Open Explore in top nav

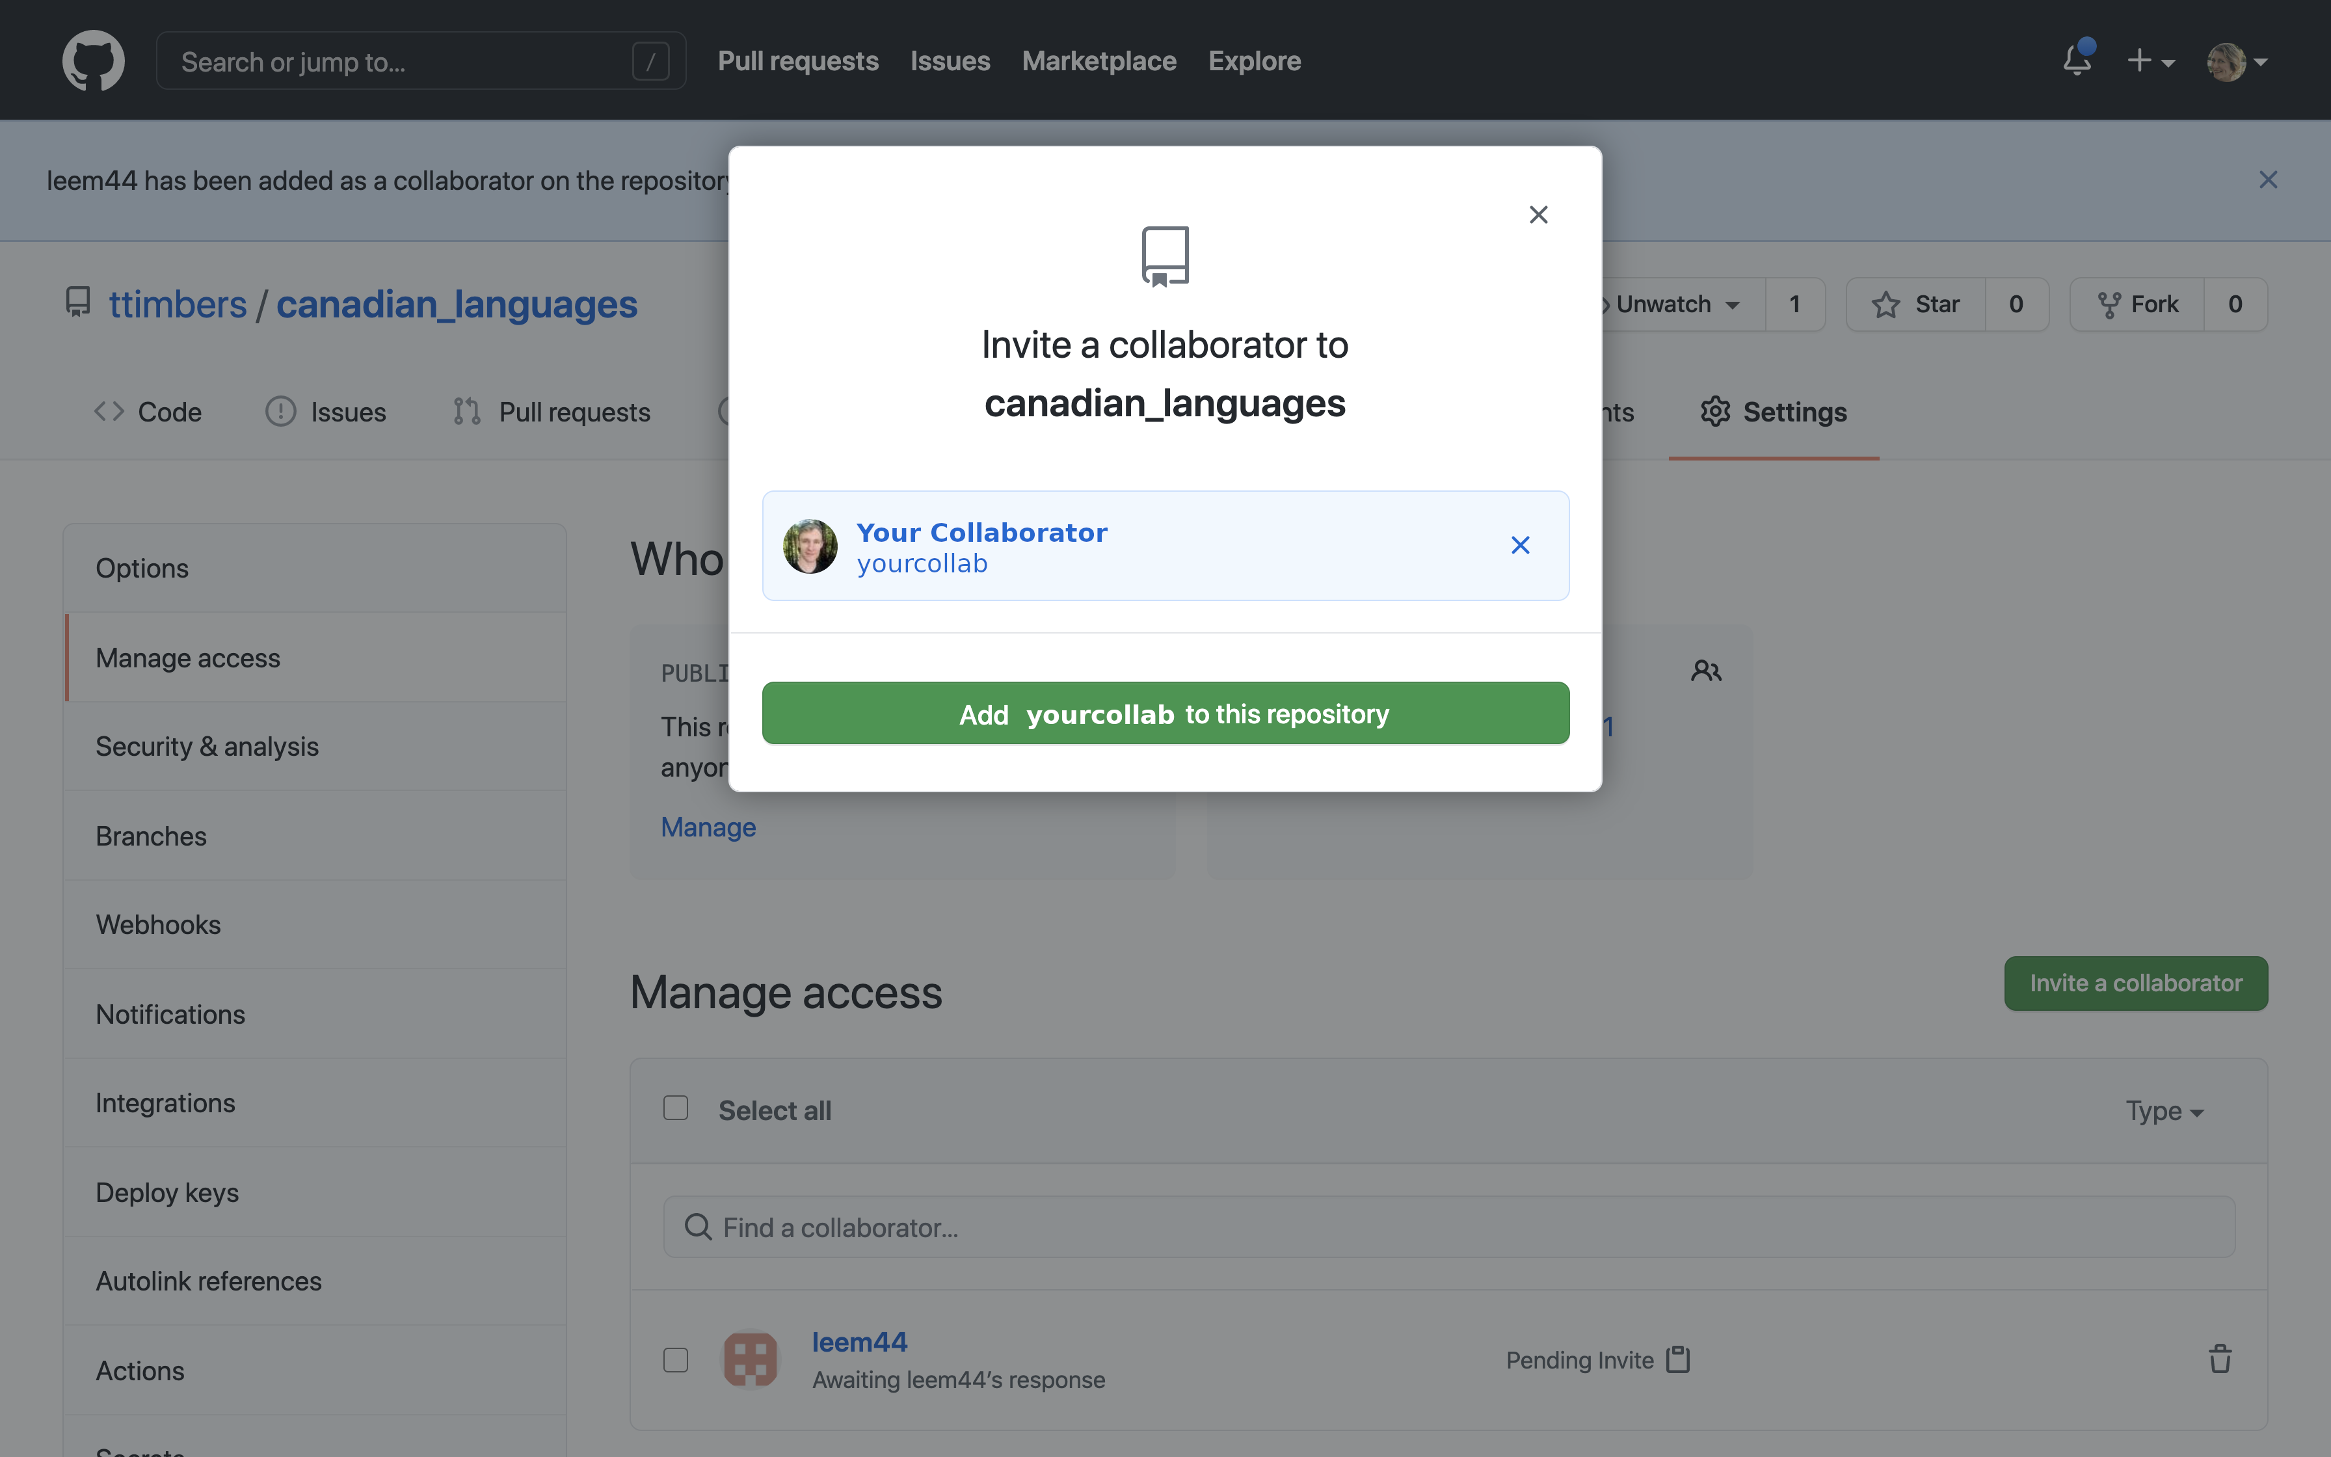[x=1254, y=60]
